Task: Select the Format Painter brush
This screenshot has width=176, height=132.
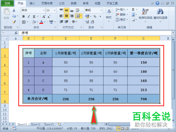Action: point(14,22)
